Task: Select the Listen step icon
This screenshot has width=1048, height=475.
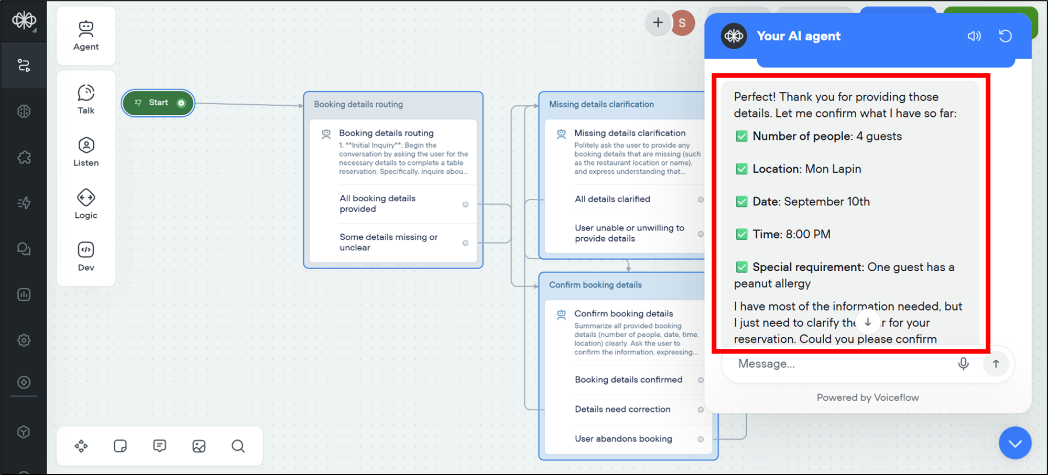Action: [x=86, y=151]
